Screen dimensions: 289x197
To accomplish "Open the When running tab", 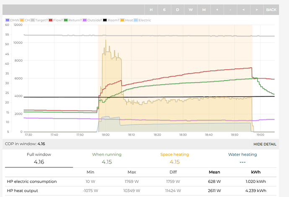I will point(107,158).
